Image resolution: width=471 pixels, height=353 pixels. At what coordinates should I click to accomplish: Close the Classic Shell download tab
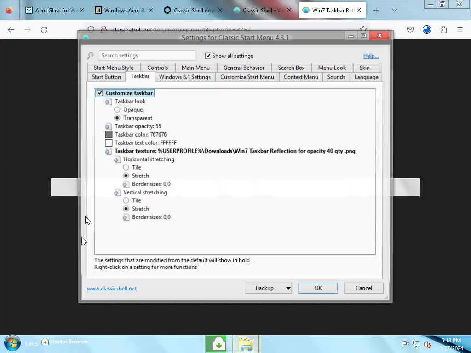click(x=220, y=10)
